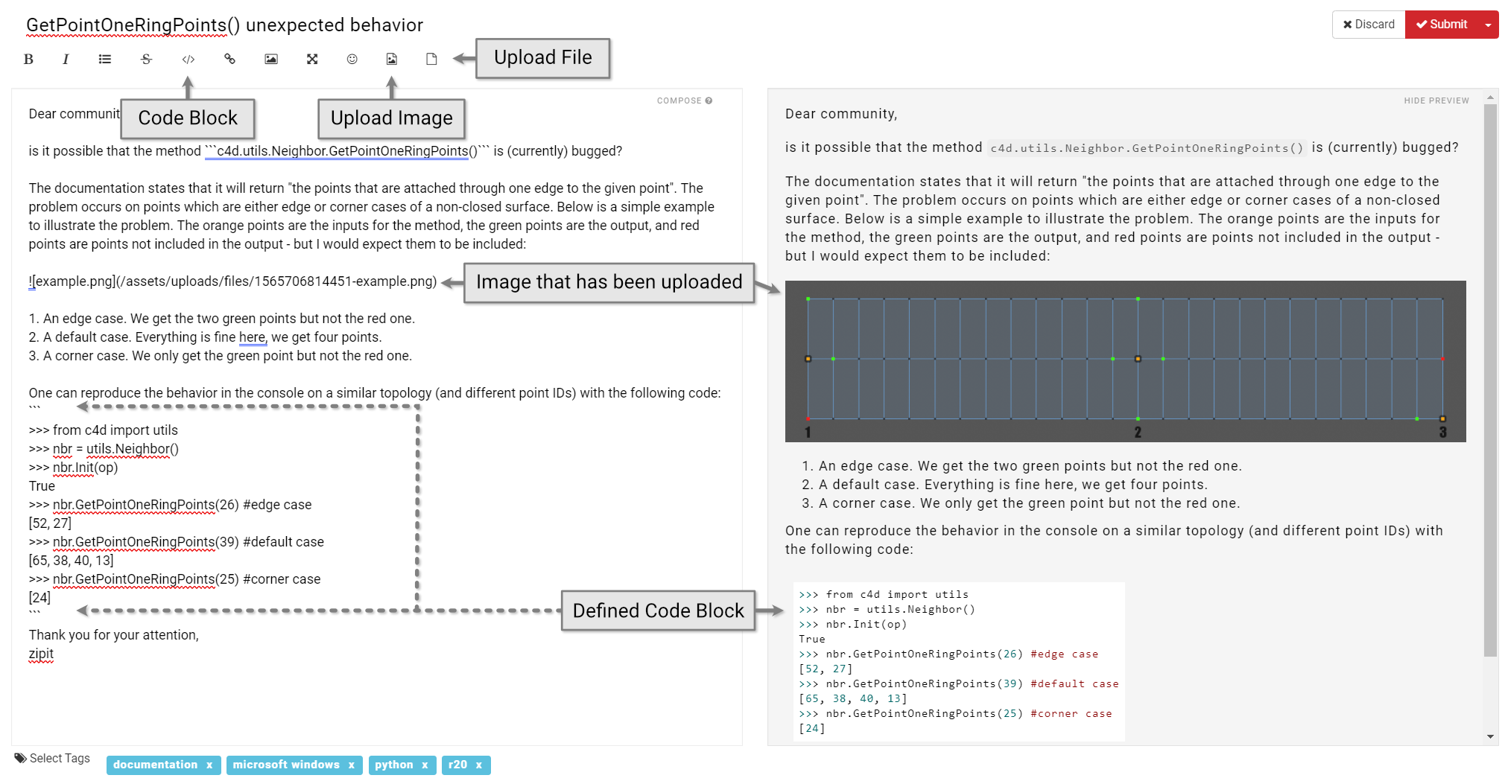Image resolution: width=1508 pixels, height=781 pixels.
Task: Toggle fullscreen composer mode
Action: tap(312, 60)
